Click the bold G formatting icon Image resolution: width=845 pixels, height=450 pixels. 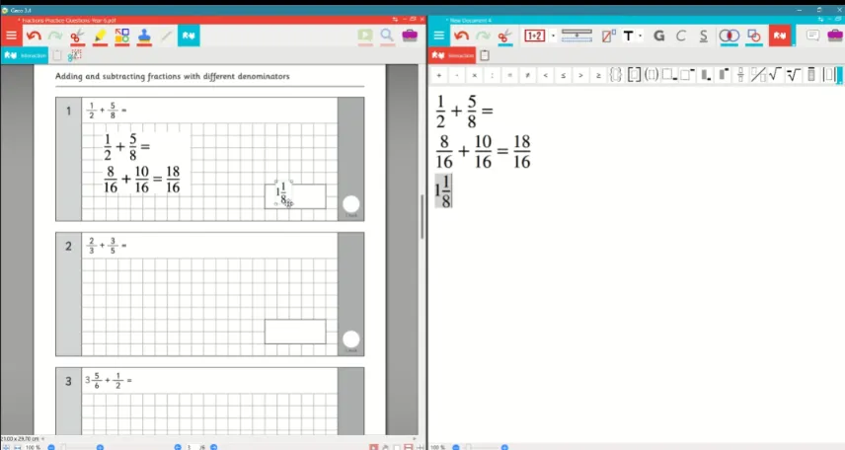tap(658, 37)
